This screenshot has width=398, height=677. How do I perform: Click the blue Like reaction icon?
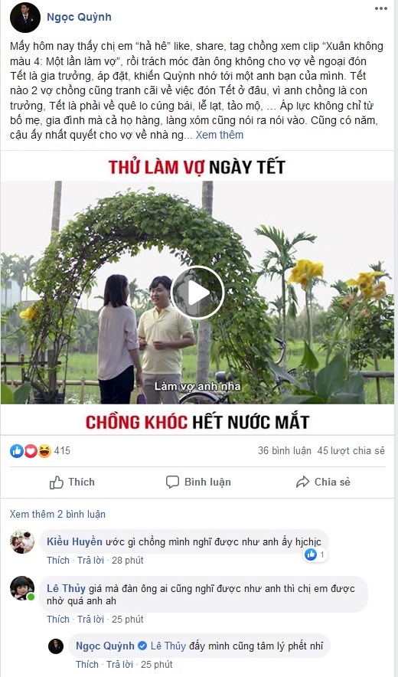[x=16, y=451]
